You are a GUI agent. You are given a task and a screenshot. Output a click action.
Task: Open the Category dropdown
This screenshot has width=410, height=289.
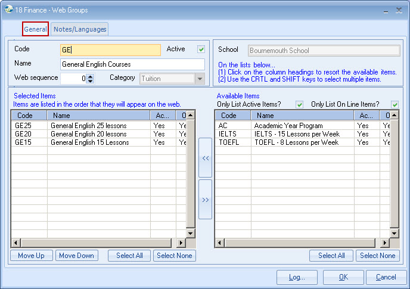click(200, 79)
